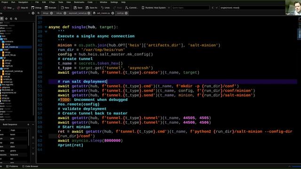Click the Commit toolbar button
The height and width of the screenshot is (169, 301).
[x=131, y=8]
